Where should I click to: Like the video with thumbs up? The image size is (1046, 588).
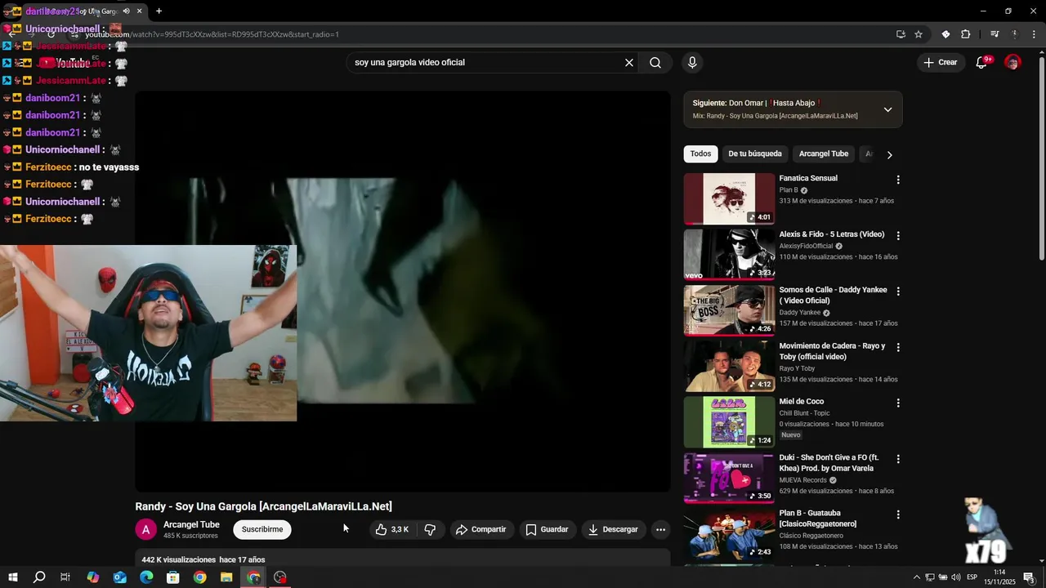tap(391, 529)
